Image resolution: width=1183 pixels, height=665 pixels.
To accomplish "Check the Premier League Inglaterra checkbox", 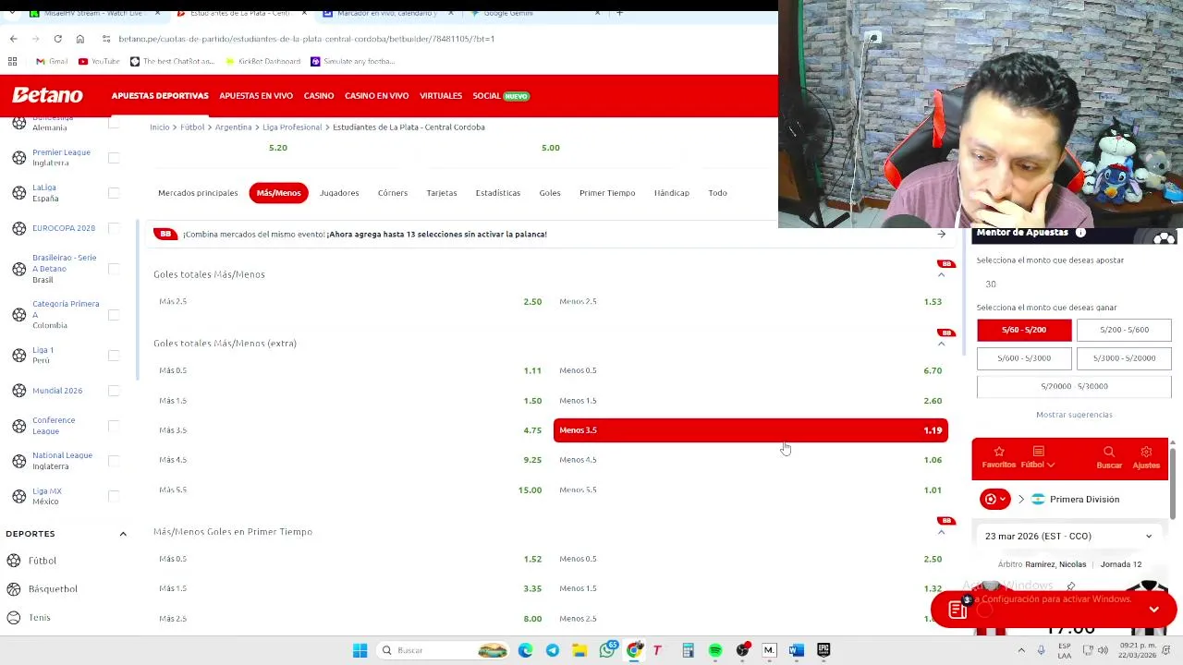I will (x=114, y=158).
